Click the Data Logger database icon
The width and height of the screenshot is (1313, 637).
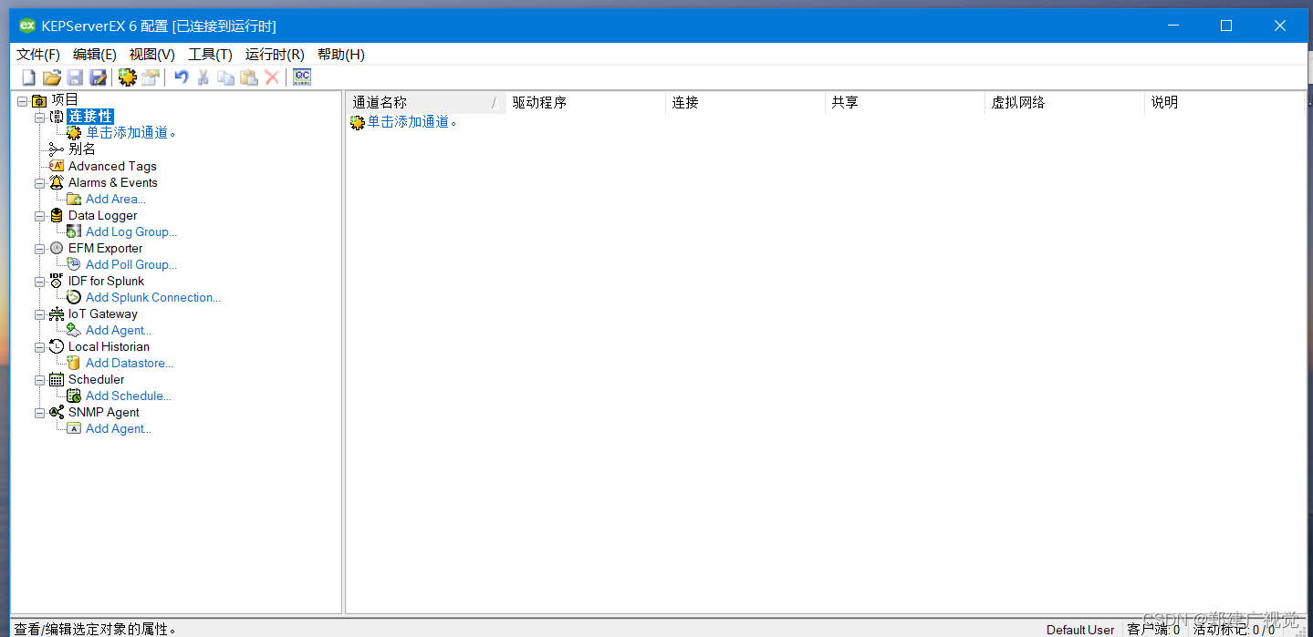tap(57, 215)
